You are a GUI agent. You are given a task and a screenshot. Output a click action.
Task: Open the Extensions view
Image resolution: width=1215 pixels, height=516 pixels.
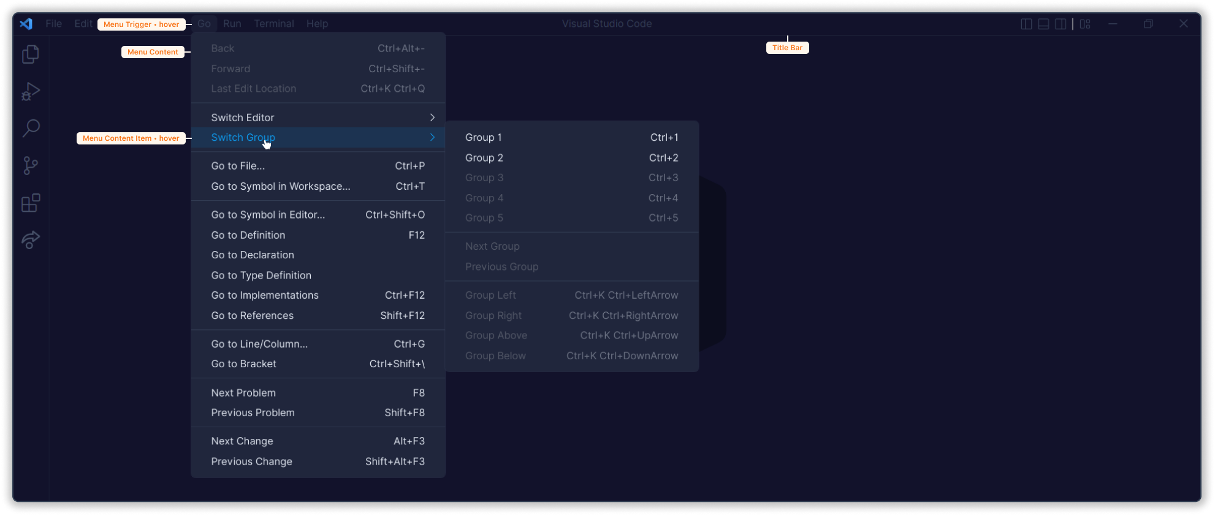(x=31, y=203)
